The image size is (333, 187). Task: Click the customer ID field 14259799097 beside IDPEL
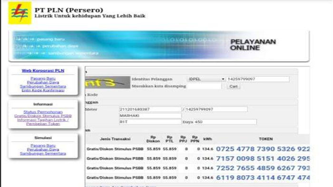[x=258, y=79]
